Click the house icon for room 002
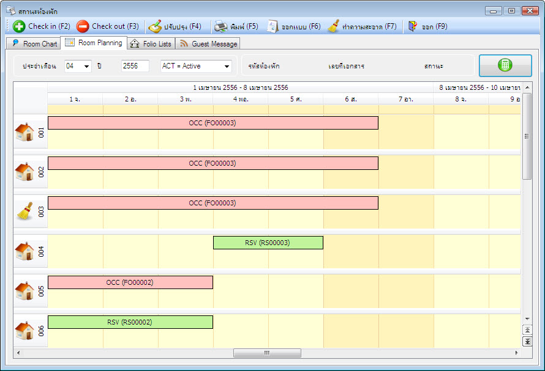The height and width of the screenshot is (371, 545). pyautogui.click(x=24, y=172)
